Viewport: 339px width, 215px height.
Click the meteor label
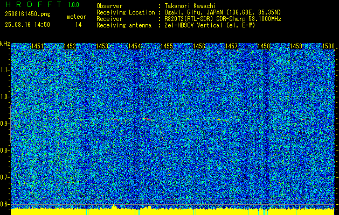[x=77, y=17]
